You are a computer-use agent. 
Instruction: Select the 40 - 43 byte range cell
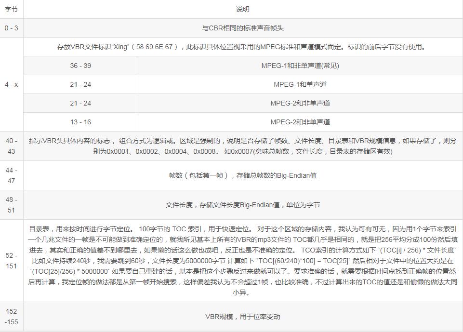click(x=12, y=146)
